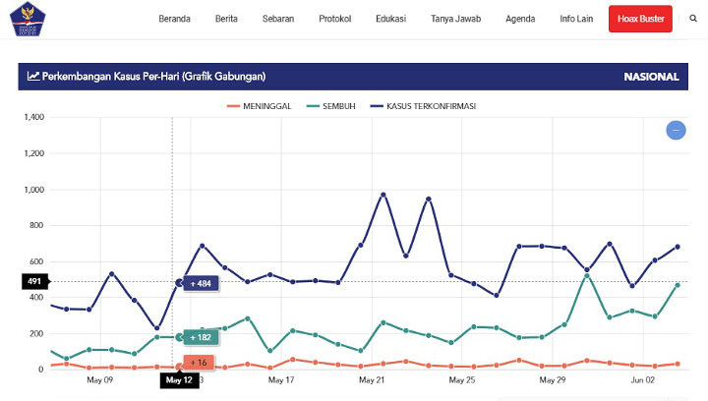Click the 'May 25' axis label
This screenshot has width=708, height=401.
coord(462,380)
